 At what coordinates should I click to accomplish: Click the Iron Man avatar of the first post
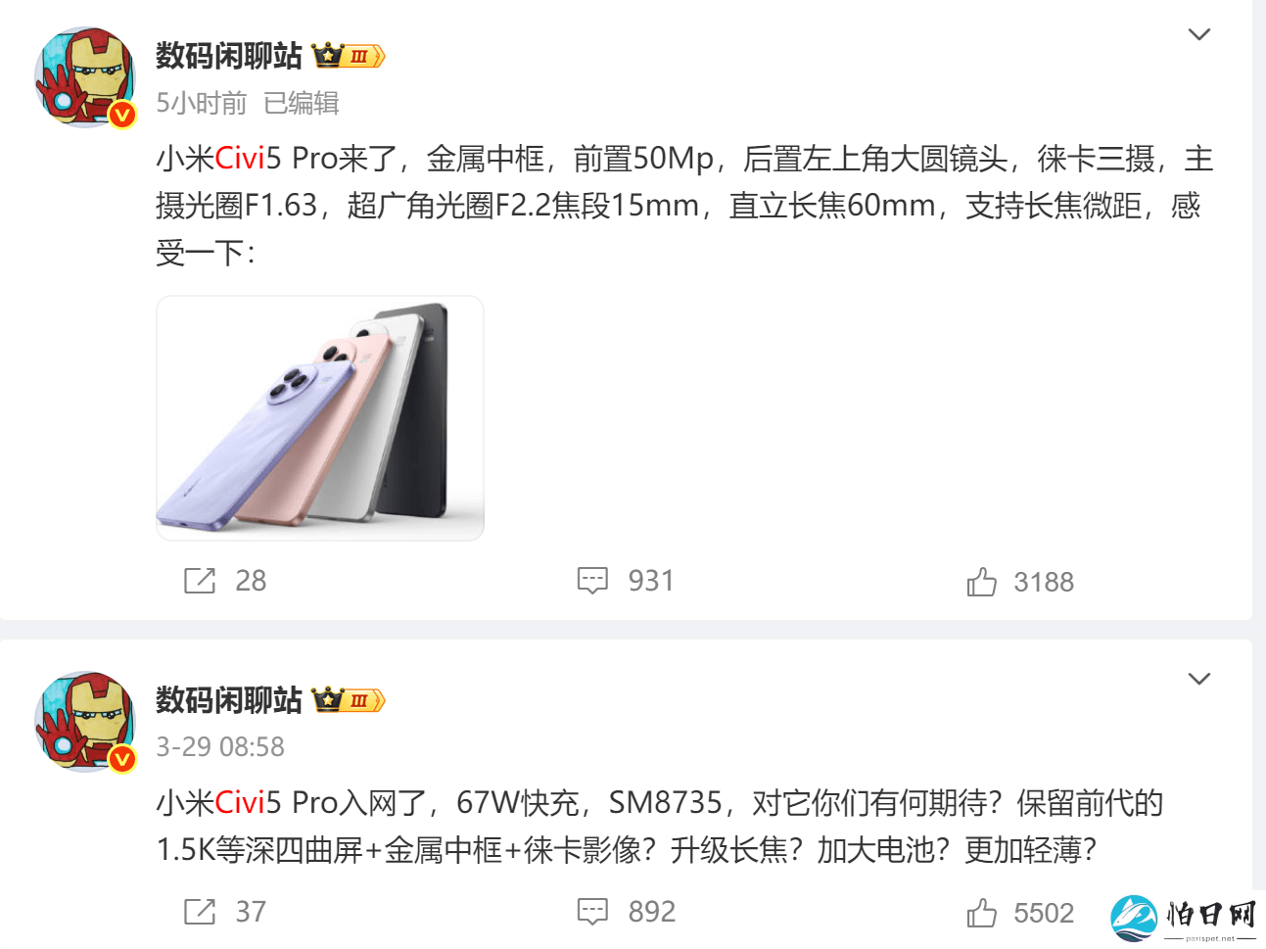(x=85, y=77)
